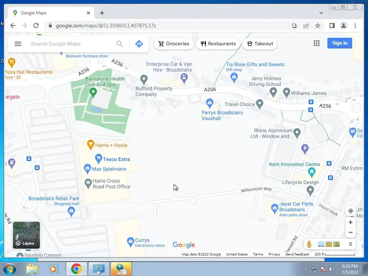Screen dimensions: 368x276
Task: Bookmark this page with the star icon
Action: pos(318,26)
